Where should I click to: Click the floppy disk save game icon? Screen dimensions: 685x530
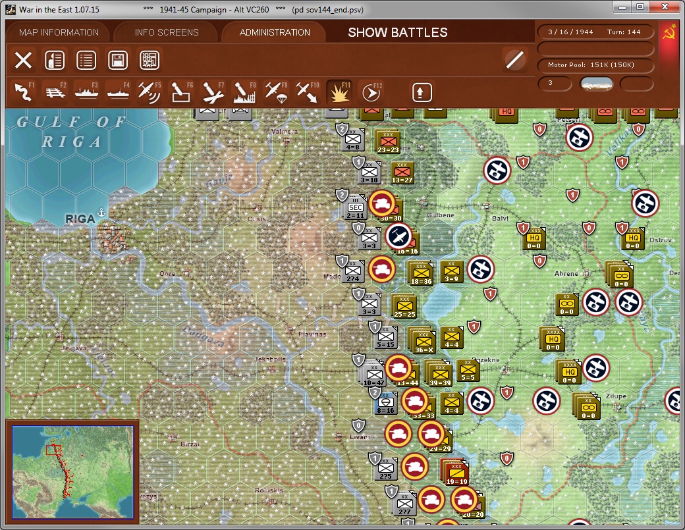117,61
